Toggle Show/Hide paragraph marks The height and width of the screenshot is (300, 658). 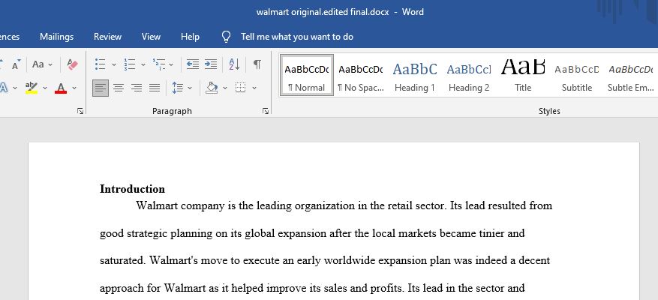[257, 64]
